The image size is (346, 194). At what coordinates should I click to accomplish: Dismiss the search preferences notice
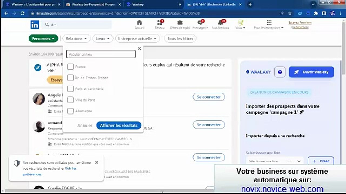(97, 162)
